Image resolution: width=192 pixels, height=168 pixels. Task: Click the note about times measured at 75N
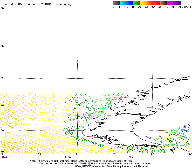(96, 161)
